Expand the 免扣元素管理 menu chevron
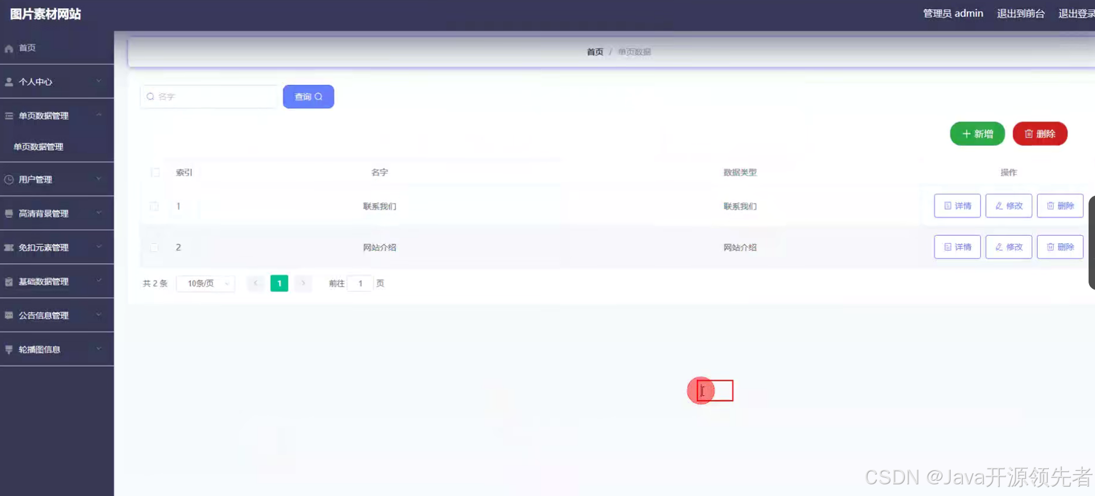Screen dimensions: 1095x496 tap(99, 247)
